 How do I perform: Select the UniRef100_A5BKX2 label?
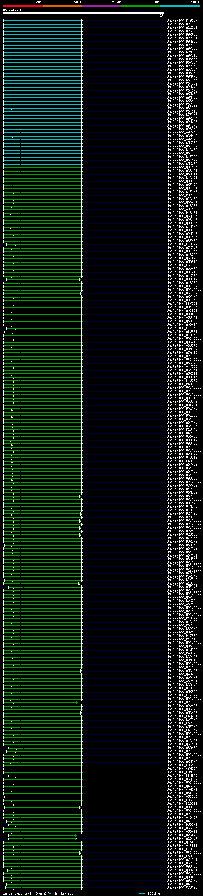(182, 73)
